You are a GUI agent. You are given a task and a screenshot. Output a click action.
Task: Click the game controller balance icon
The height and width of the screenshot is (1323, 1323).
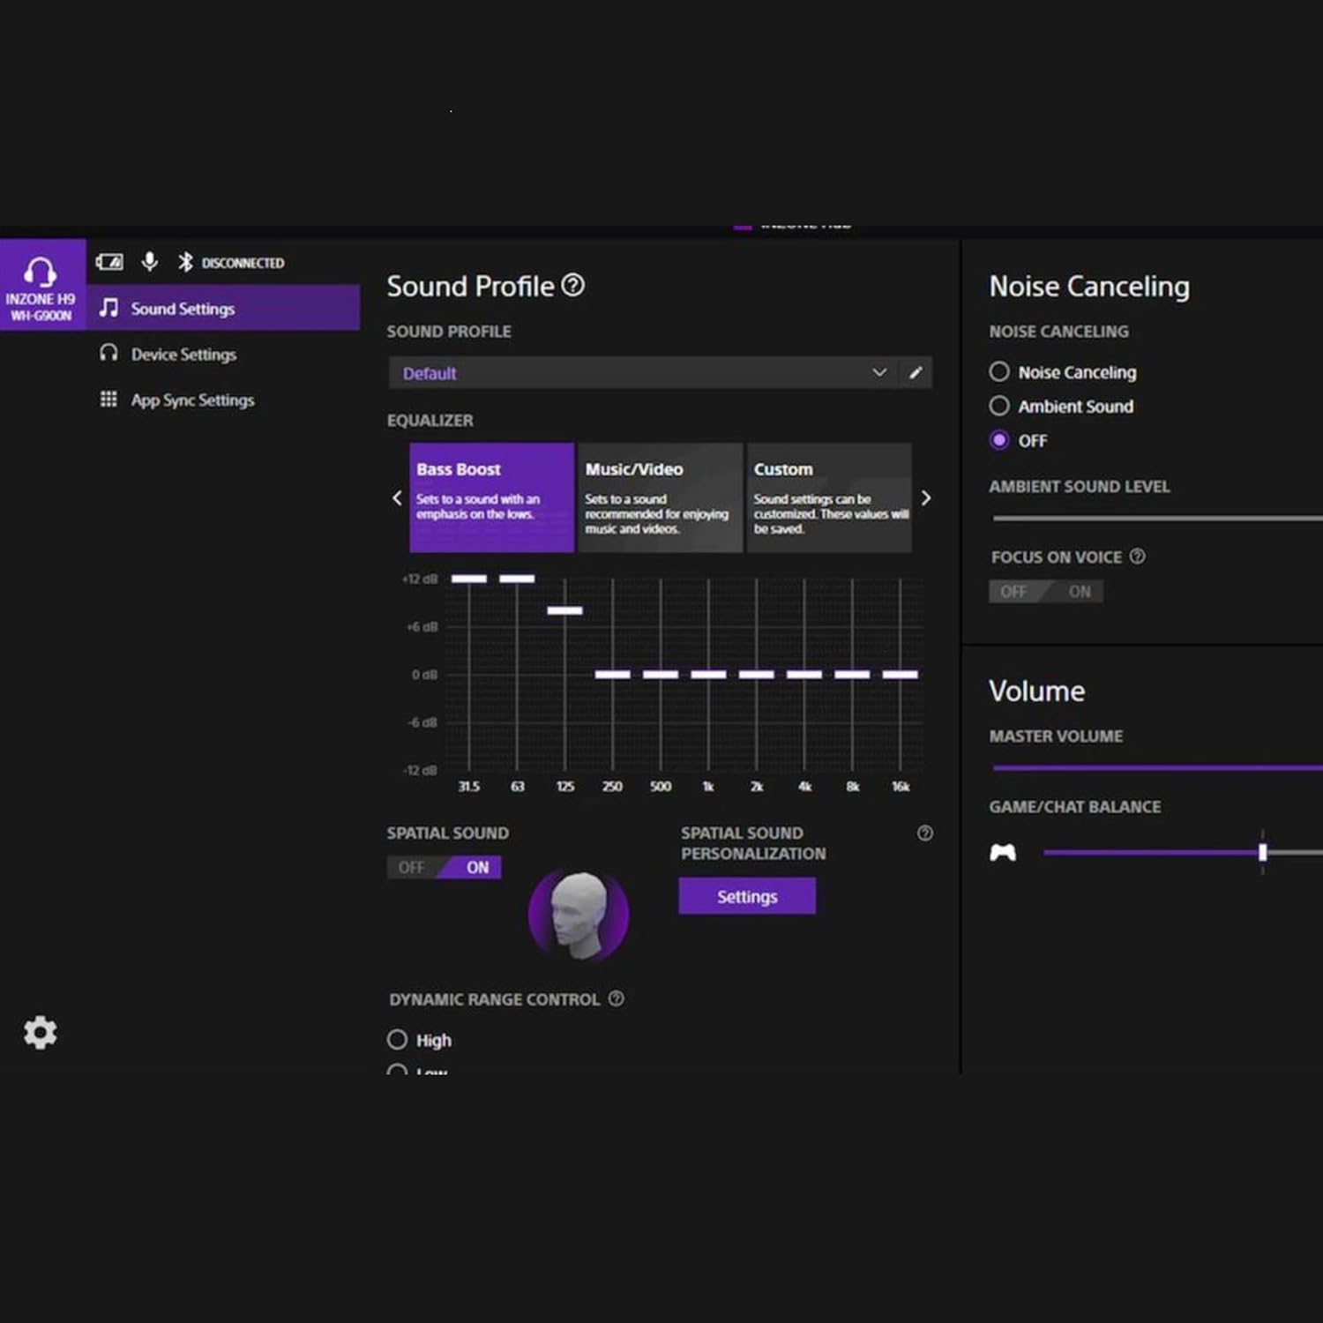[x=1003, y=852]
